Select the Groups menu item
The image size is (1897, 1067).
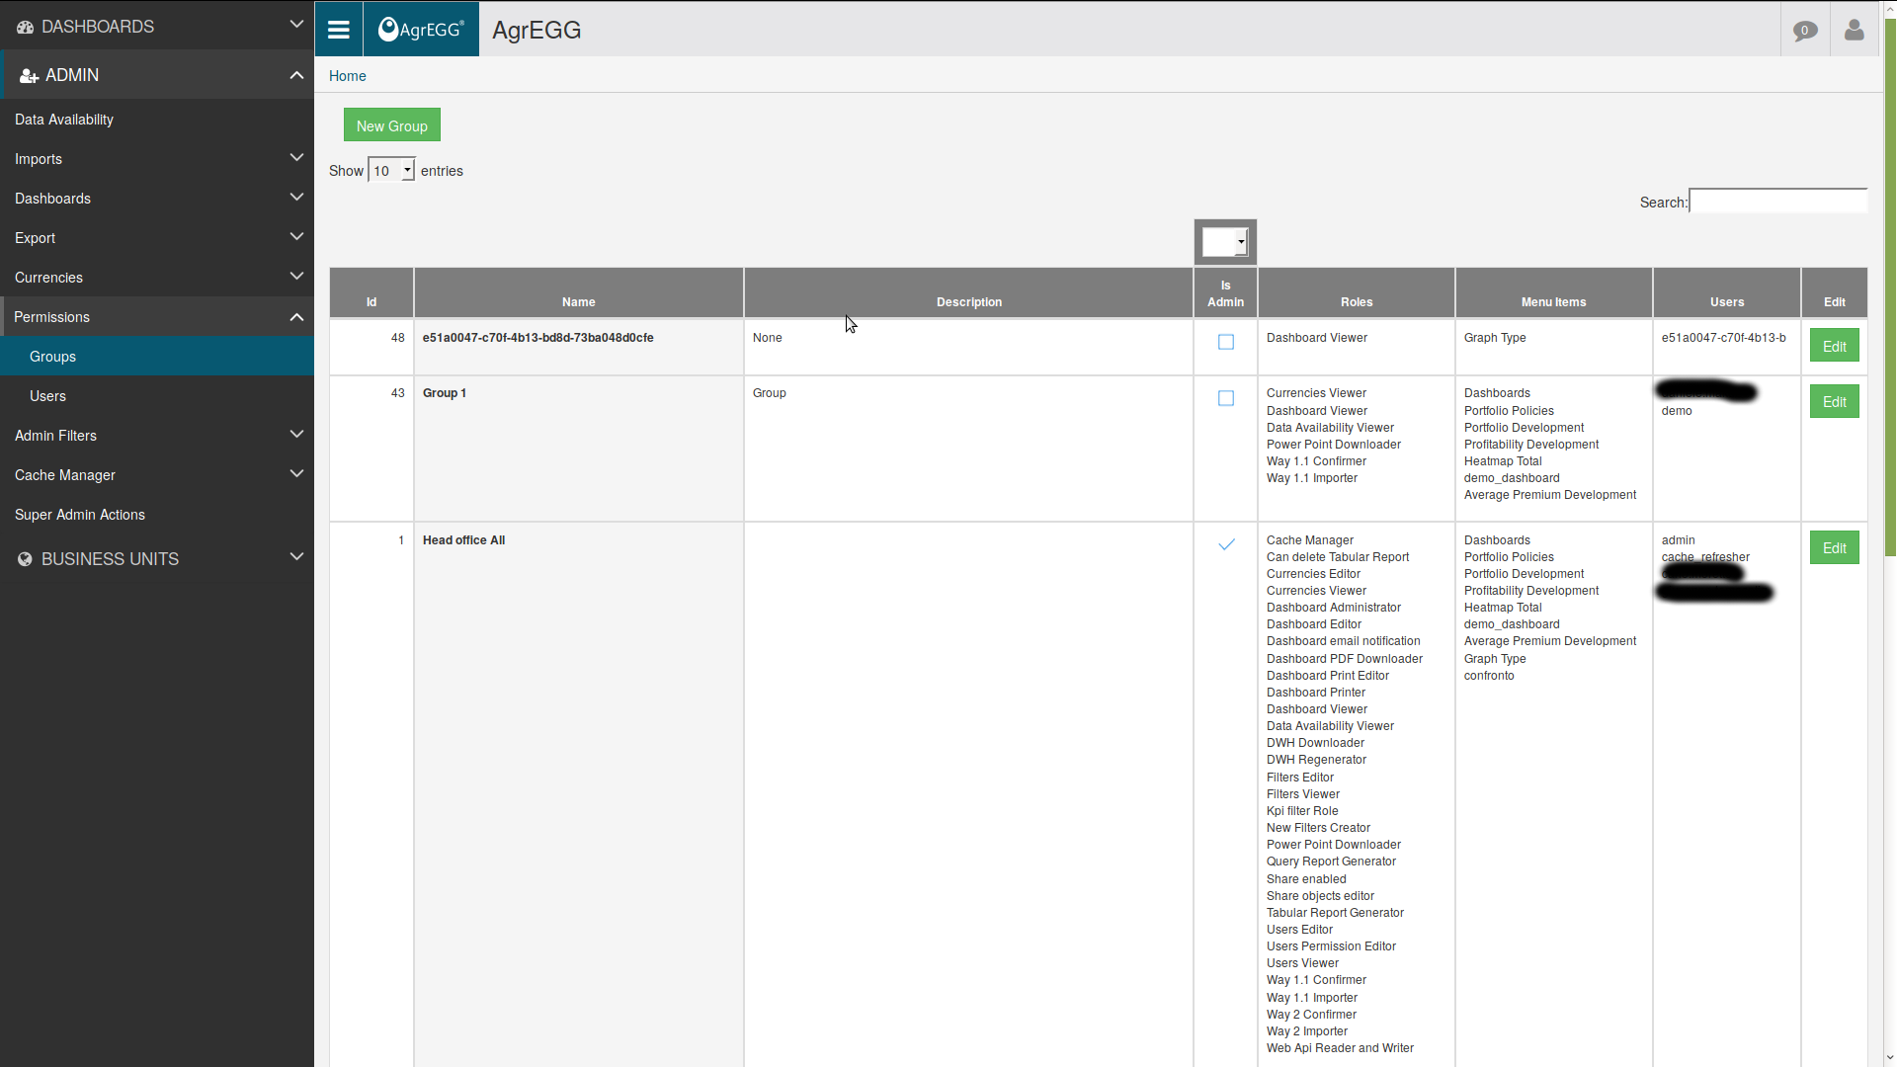click(x=52, y=356)
